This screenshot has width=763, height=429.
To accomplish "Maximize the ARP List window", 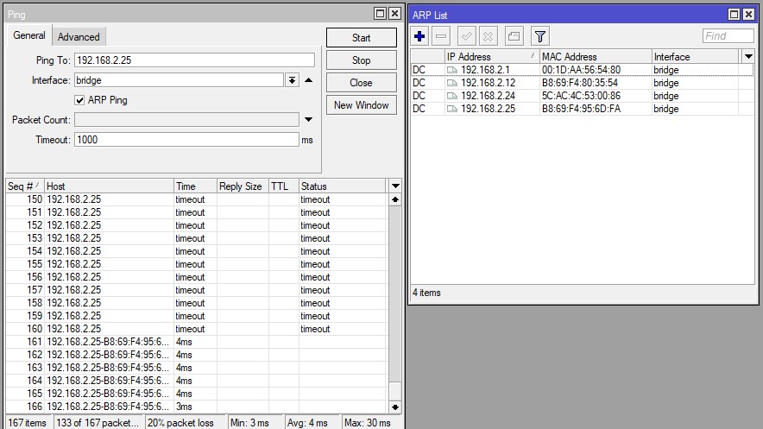I will [734, 15].
